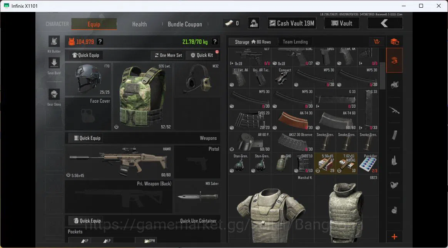Open Gear Skins
Image resolution: width=448 pixels, height=248 pixels.
[54, 95]
